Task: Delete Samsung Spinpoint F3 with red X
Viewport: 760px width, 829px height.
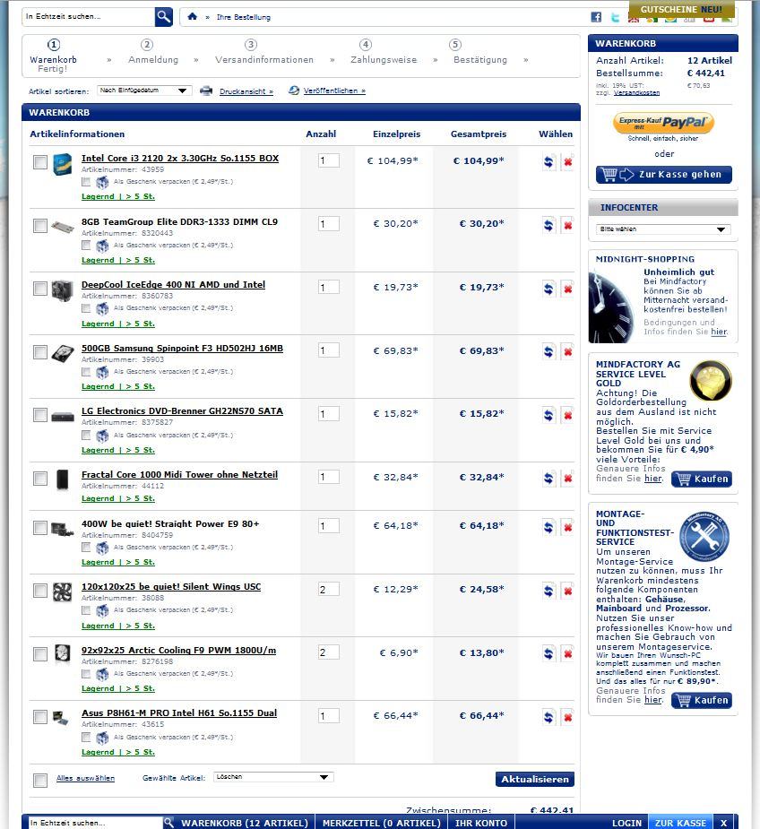Action: (x=568, y=351)
